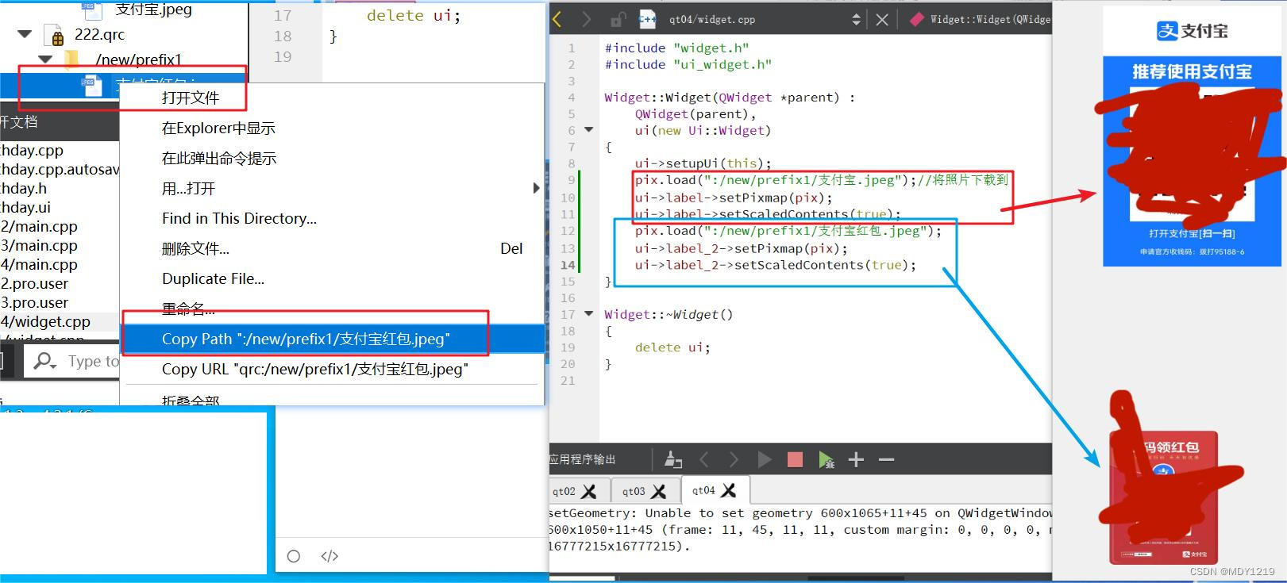Screen dimensions: 1287x583
Task: Open 4/main.cpp in documents list
Action: click(x=39, y=264)
